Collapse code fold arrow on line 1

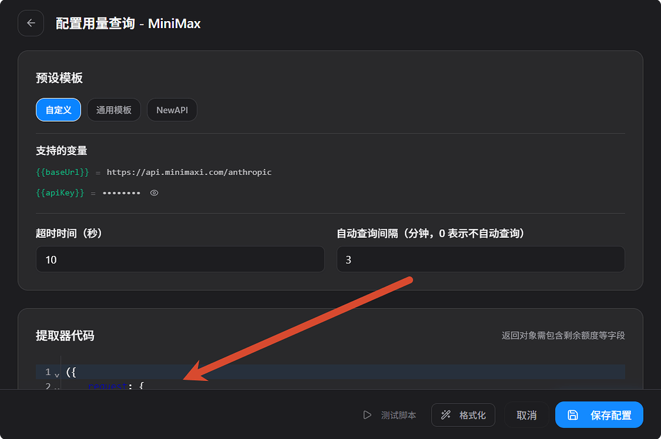pos(57,374)
